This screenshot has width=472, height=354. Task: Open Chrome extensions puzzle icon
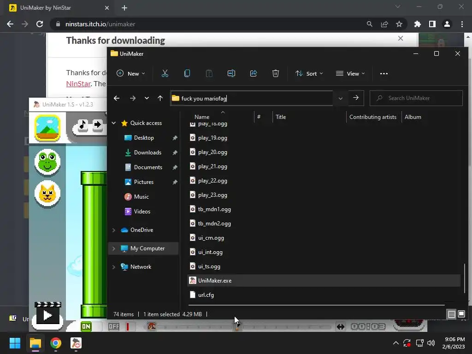[x=417, y=24]
